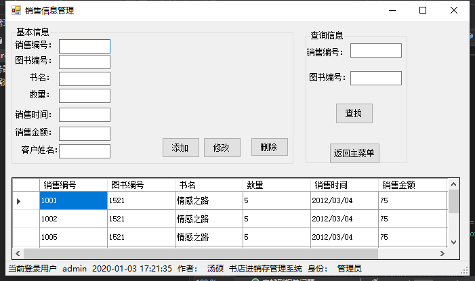Click the 修改 button
The height and width of the screenshot is (281, 475).
tap(222, 148)
